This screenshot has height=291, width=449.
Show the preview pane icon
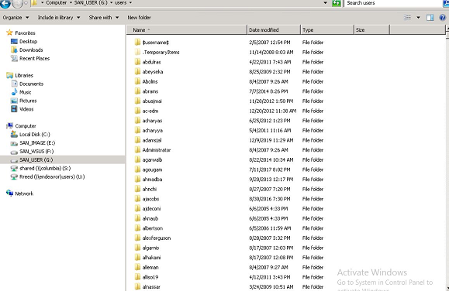430,18
